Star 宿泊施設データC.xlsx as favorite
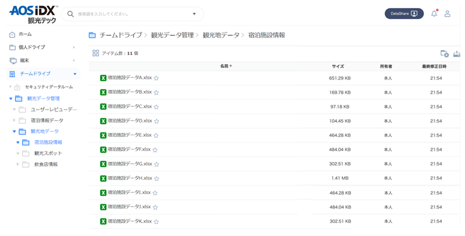 tap(156, 107)
